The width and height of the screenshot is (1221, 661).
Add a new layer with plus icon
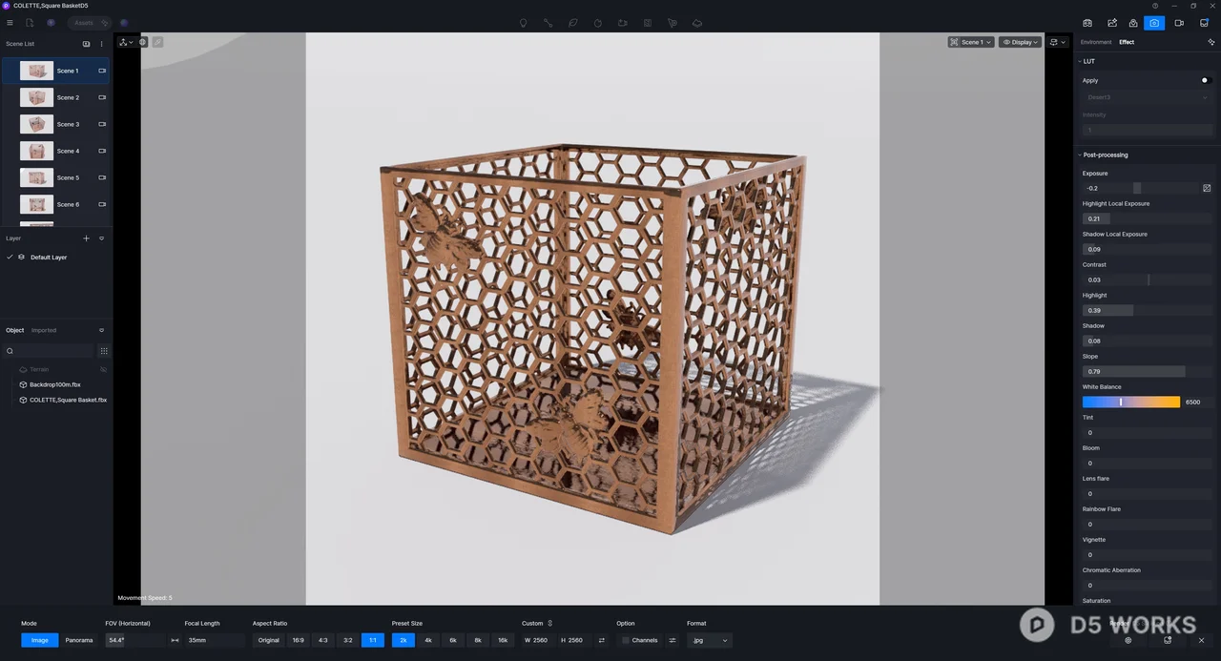86,238
